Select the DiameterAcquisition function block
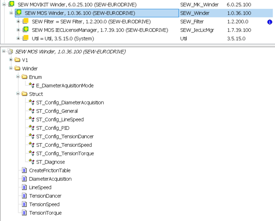 [50, 179]
